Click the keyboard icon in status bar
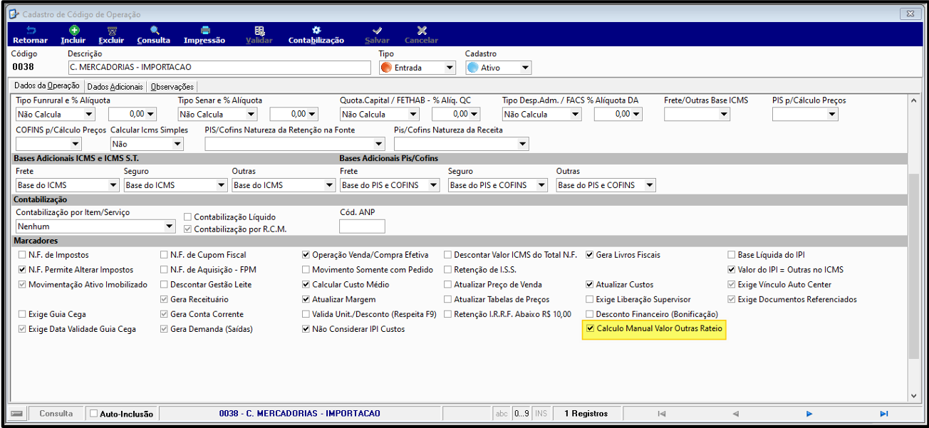 point(18,413)
